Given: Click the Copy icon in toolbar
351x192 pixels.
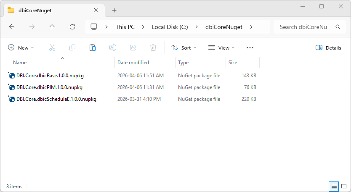Looking at the screenshot, I should (x=72, y=47).
